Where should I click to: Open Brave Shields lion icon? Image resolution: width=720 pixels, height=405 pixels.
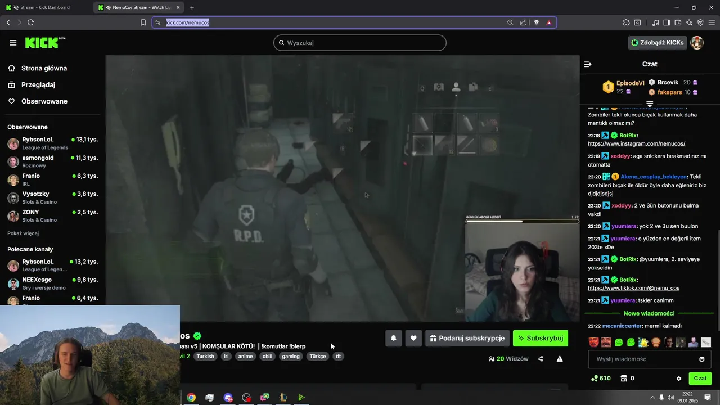(536, 22)
